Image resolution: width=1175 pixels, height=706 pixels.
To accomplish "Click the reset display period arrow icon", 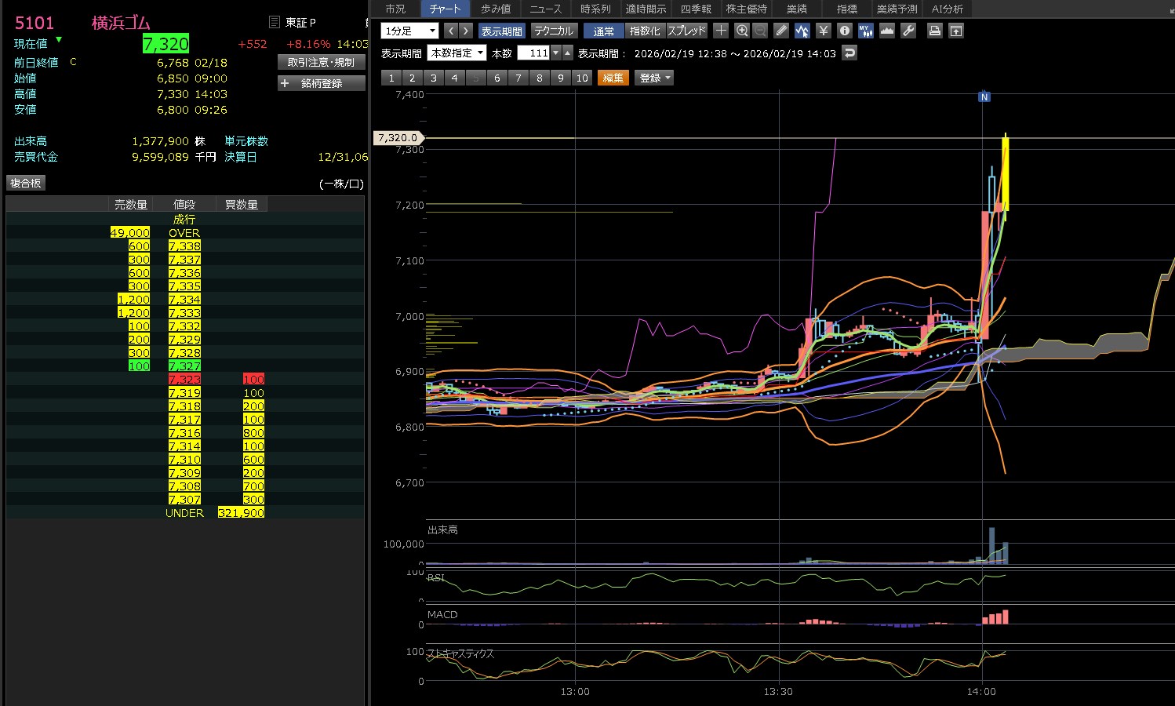I will [849, 53].
